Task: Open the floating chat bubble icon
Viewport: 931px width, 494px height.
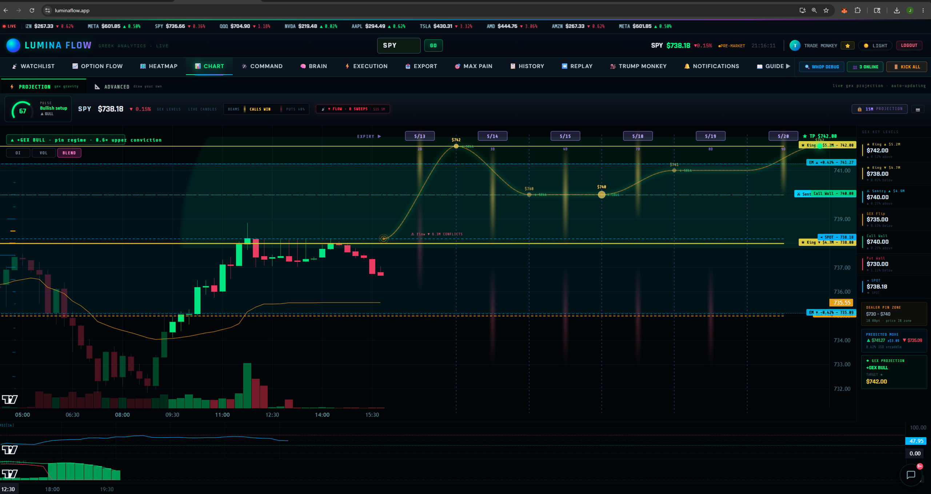Action: [x=911, y=474]
